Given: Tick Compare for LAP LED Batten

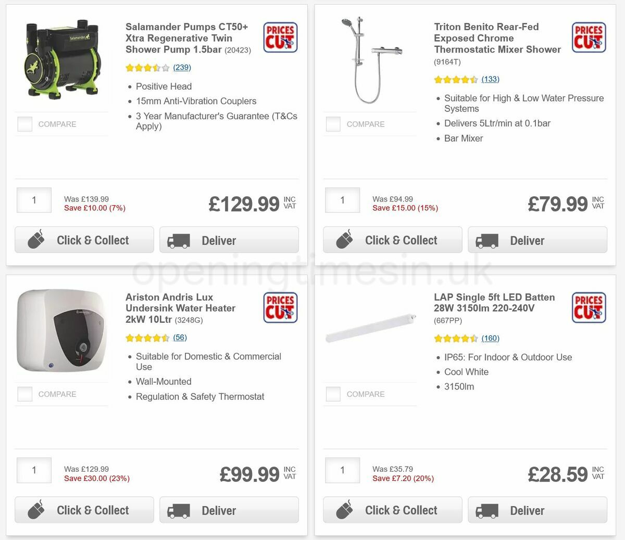Looking at the screenshot, I should coord(333,394).
